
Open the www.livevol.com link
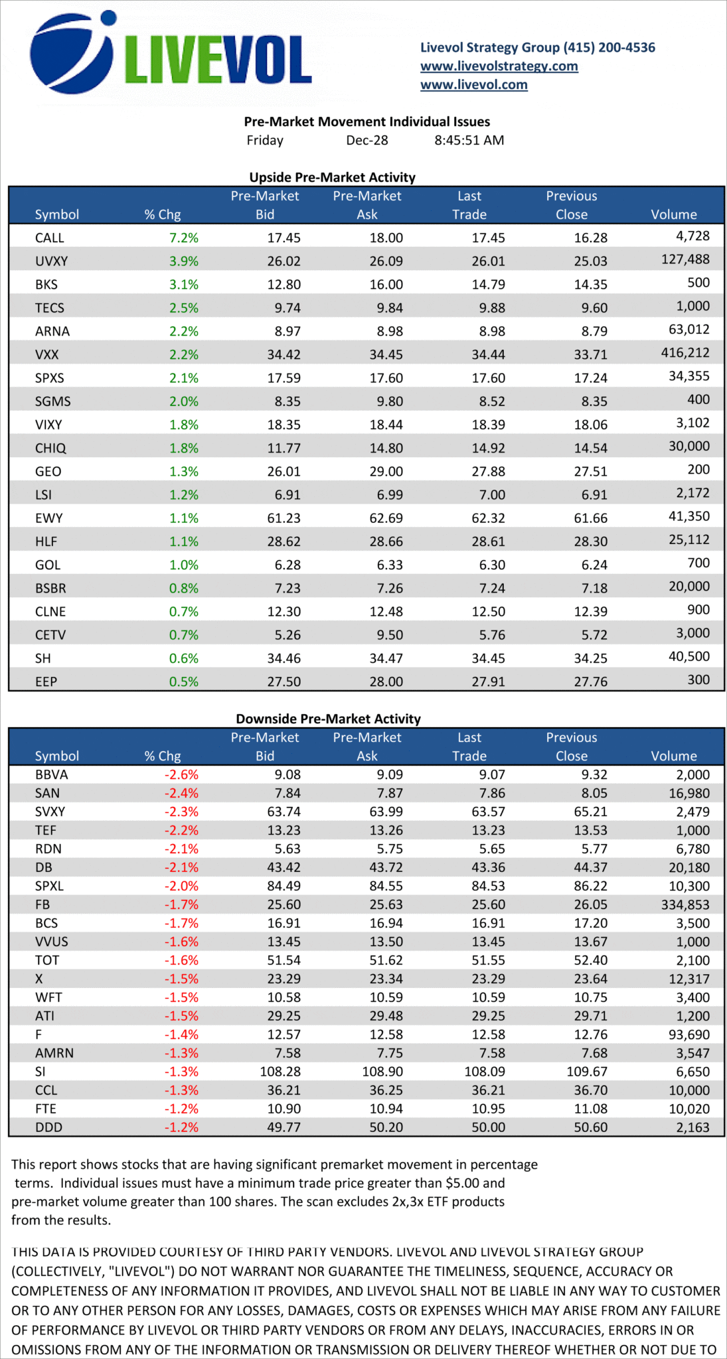(473, 85)
